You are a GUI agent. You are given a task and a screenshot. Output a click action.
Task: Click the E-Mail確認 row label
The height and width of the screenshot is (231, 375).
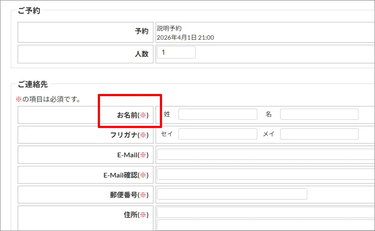126,175
